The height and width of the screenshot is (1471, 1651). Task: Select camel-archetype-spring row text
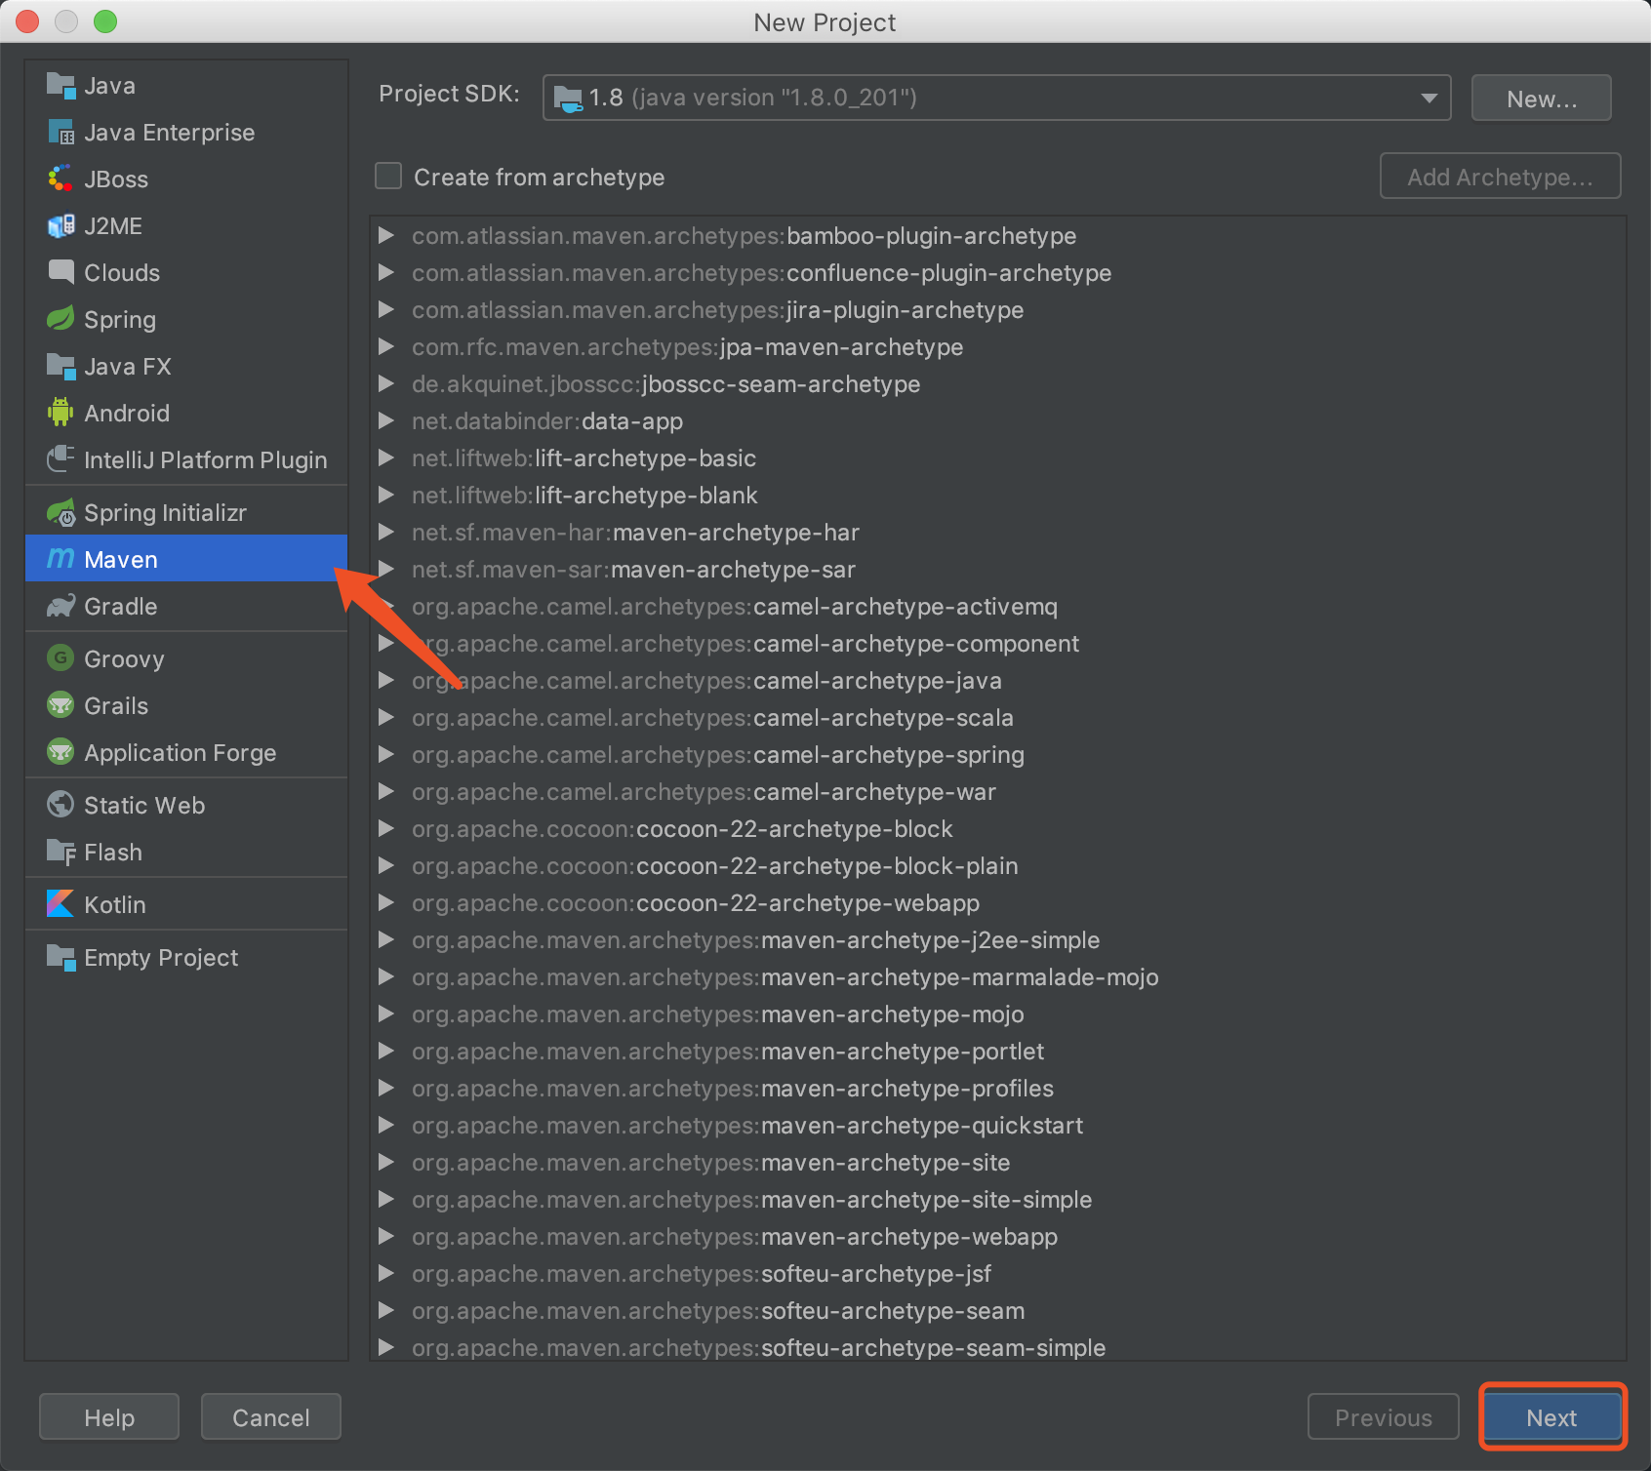718,755
